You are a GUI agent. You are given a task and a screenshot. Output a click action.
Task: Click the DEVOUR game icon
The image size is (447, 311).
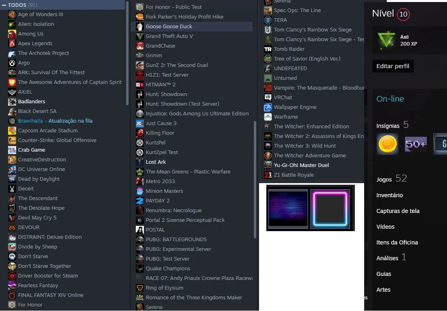[x=12, y=228]
